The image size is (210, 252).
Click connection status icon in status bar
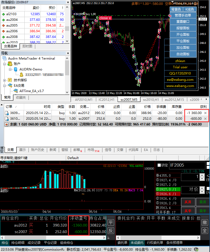[196, 249]
